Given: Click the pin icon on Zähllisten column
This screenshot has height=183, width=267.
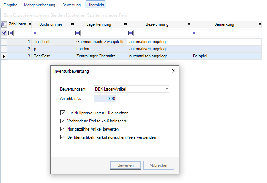Looking at the screenshot, I should pyautogui.click(x=30, y=24).
